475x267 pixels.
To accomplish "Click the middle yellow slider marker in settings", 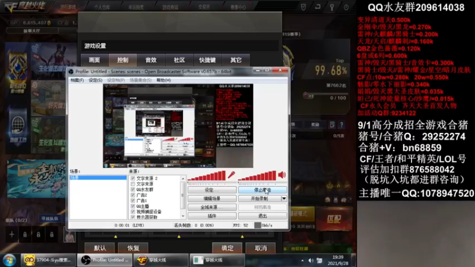I will pos(179,236).
